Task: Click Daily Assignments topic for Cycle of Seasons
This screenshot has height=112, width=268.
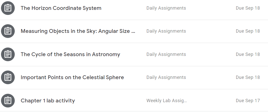Action: click(x=166, y=54)
